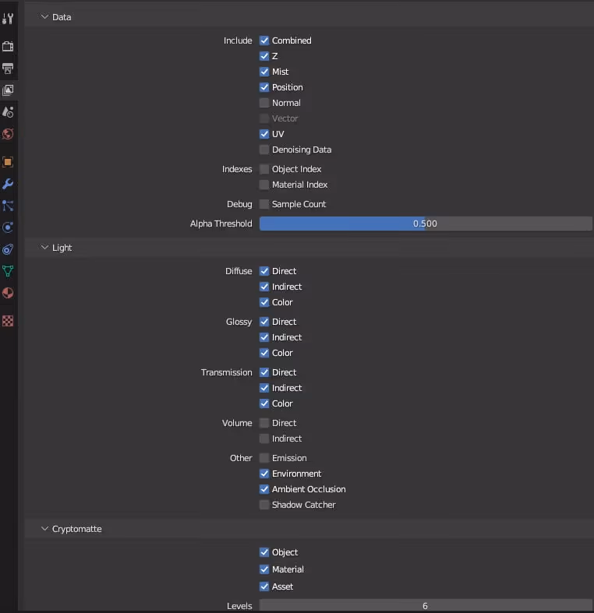Open the World properties tab
This screenshot has width=594, height=613.
tap(8, 134)
